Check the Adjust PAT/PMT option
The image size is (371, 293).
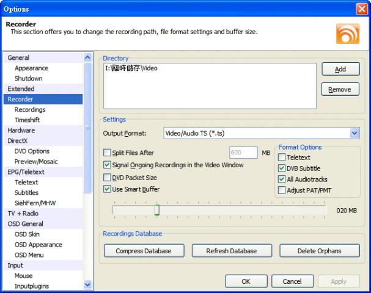click(282, 190)
